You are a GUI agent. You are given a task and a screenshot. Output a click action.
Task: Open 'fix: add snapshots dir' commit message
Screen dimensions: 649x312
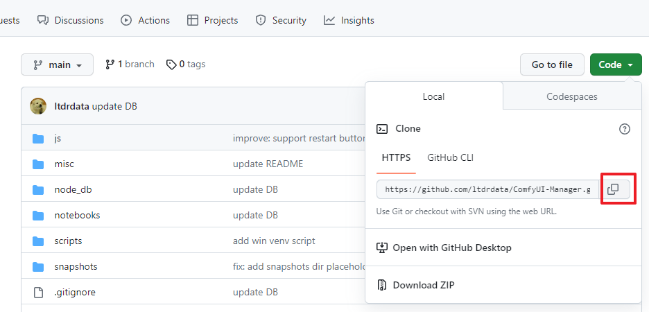point(299,267)
